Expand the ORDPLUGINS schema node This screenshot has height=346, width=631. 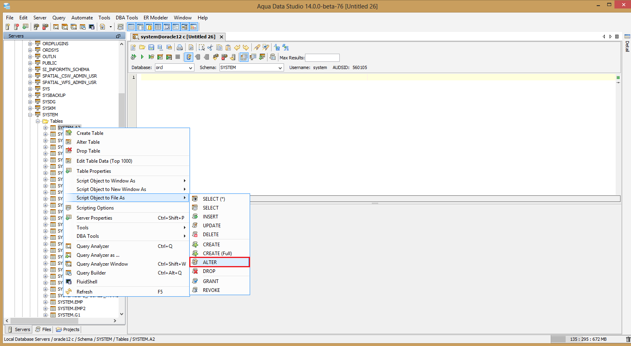point(30,44)
